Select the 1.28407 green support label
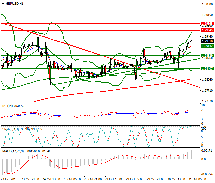The height and width of the screenshot is (183, 215). (207, 68)
